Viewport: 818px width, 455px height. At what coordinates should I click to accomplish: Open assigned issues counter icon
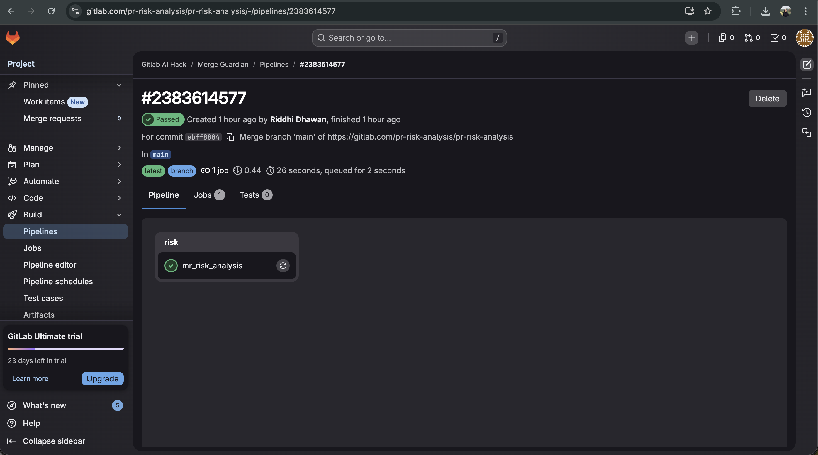[x=726, y=38]
